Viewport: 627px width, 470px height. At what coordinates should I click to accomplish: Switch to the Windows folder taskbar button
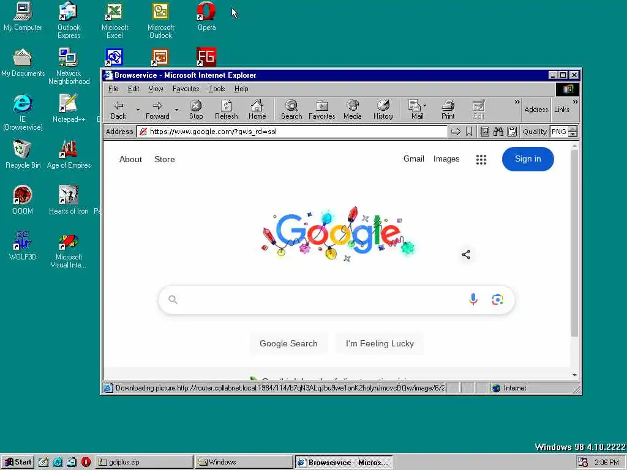point(244,462)
